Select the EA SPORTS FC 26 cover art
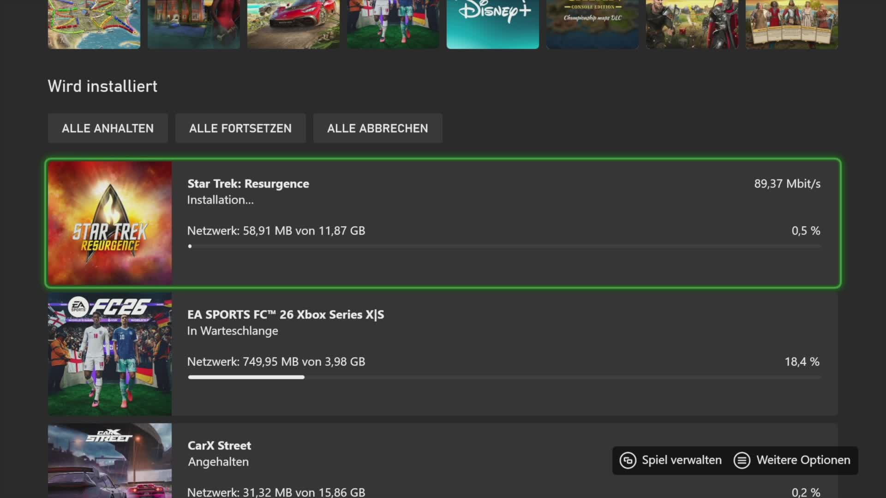The height and width of the screenshot is (498, 886). click(110, 354)
